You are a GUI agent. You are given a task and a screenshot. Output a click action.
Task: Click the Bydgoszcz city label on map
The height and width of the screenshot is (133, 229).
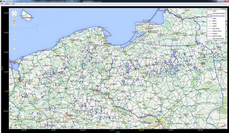click(93, 89)
